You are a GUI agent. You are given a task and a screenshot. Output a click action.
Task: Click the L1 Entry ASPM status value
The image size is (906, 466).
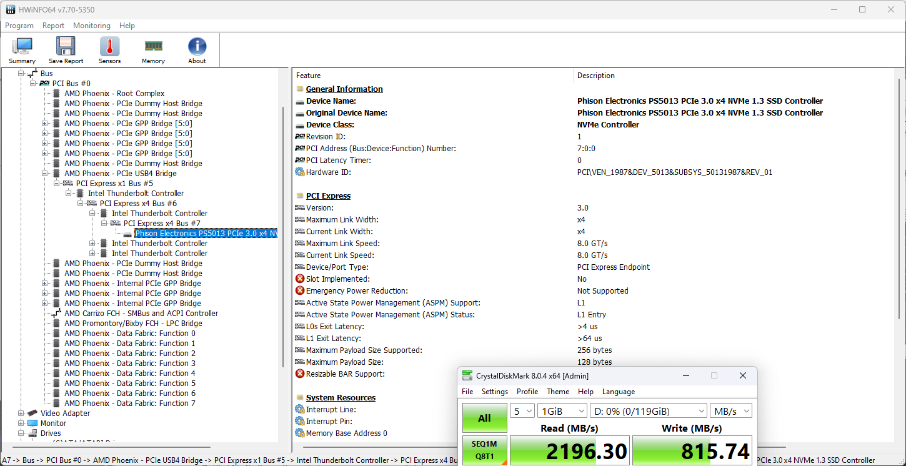[592, 314]
